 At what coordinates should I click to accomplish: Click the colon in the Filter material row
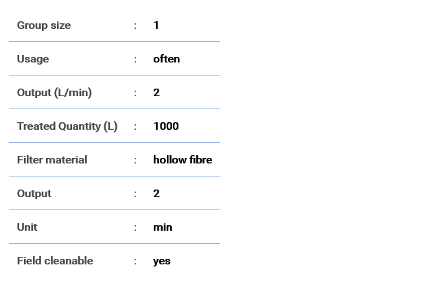click(x=135, y=160)
